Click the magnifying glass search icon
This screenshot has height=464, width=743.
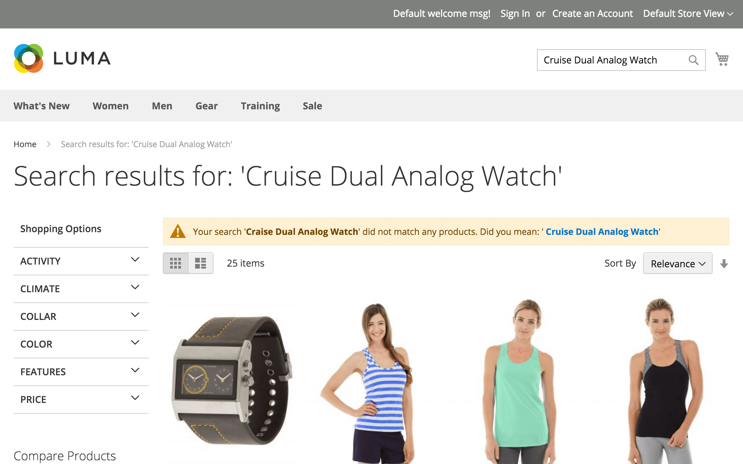(x=693, y=60)
